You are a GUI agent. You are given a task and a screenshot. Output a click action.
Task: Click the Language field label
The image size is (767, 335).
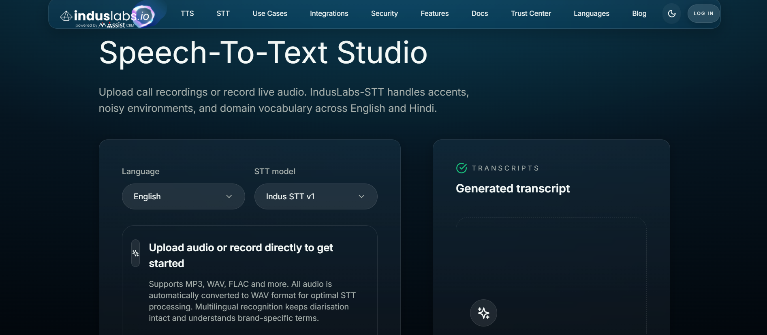pos(141,171)
